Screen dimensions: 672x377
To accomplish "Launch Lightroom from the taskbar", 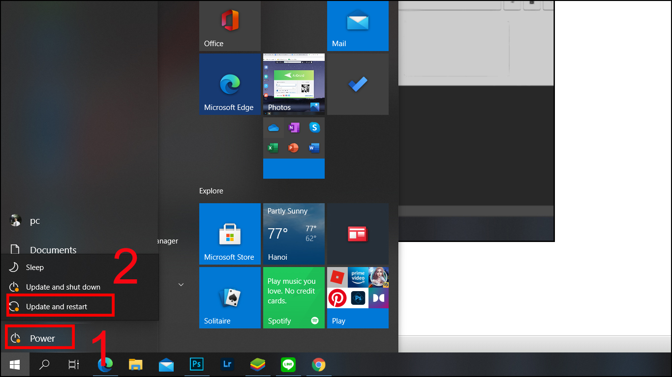I will 227,365.
